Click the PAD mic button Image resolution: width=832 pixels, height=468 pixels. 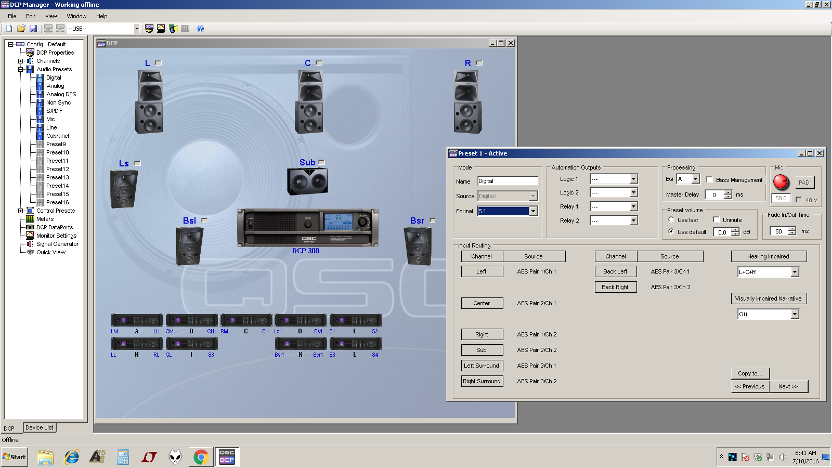tap(804, 183)
